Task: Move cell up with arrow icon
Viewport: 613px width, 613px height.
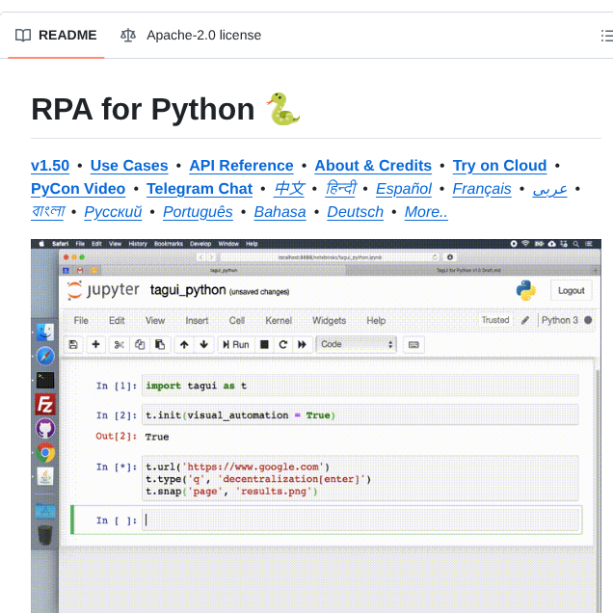Action: 184,344
